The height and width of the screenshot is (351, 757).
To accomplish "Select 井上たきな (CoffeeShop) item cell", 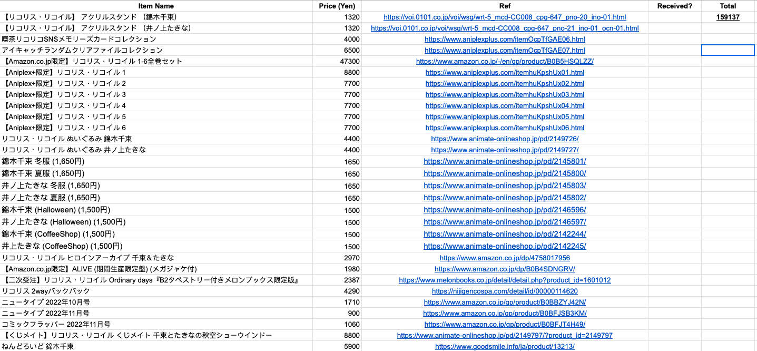I will coord(156,247).
